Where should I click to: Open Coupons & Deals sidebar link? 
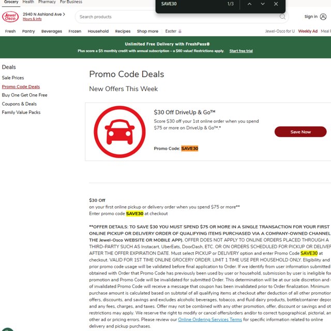(x=19, y=104)
